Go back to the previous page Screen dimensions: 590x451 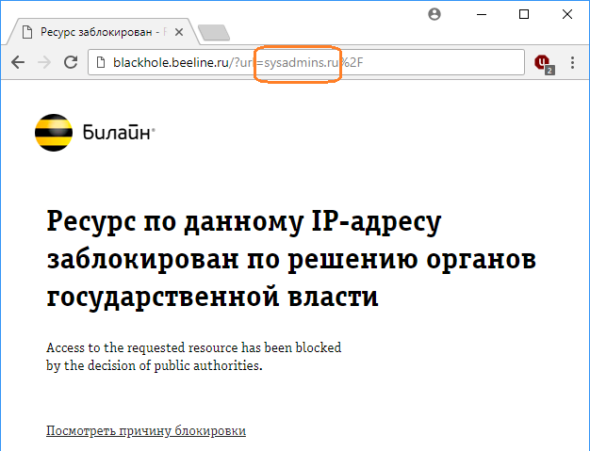(18, 62)
